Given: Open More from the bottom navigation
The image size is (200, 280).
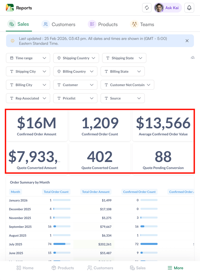Looking at the screenshot, I should pyautogui.click(x=175, y=268).
